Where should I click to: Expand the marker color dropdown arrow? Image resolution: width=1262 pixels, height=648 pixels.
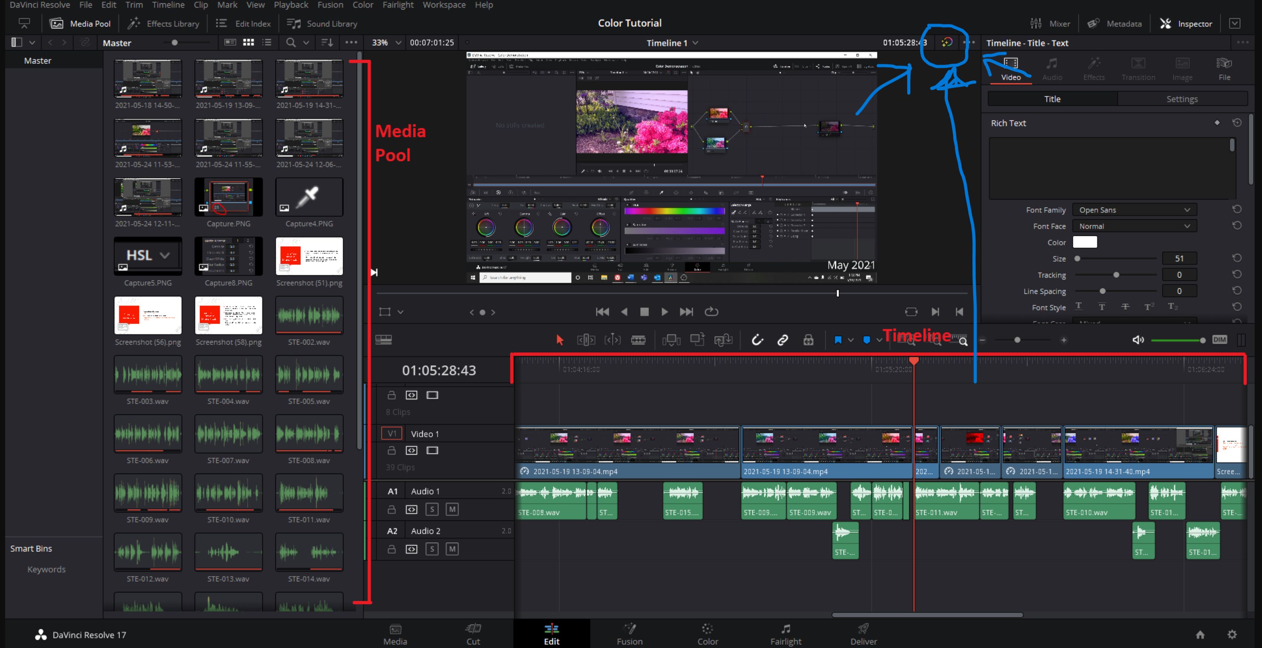click(879, 340)
